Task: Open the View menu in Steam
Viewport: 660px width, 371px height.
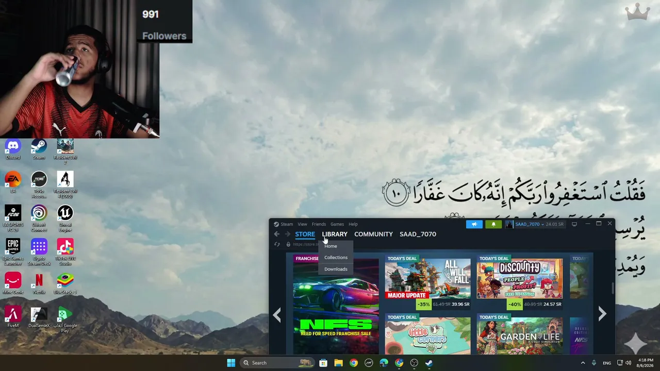Action: 302,224
